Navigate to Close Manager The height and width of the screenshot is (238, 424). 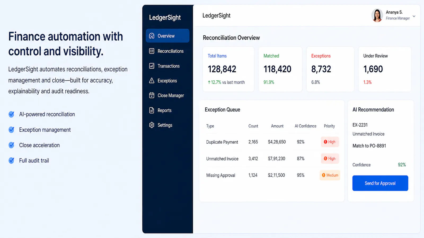pos(166,95)
